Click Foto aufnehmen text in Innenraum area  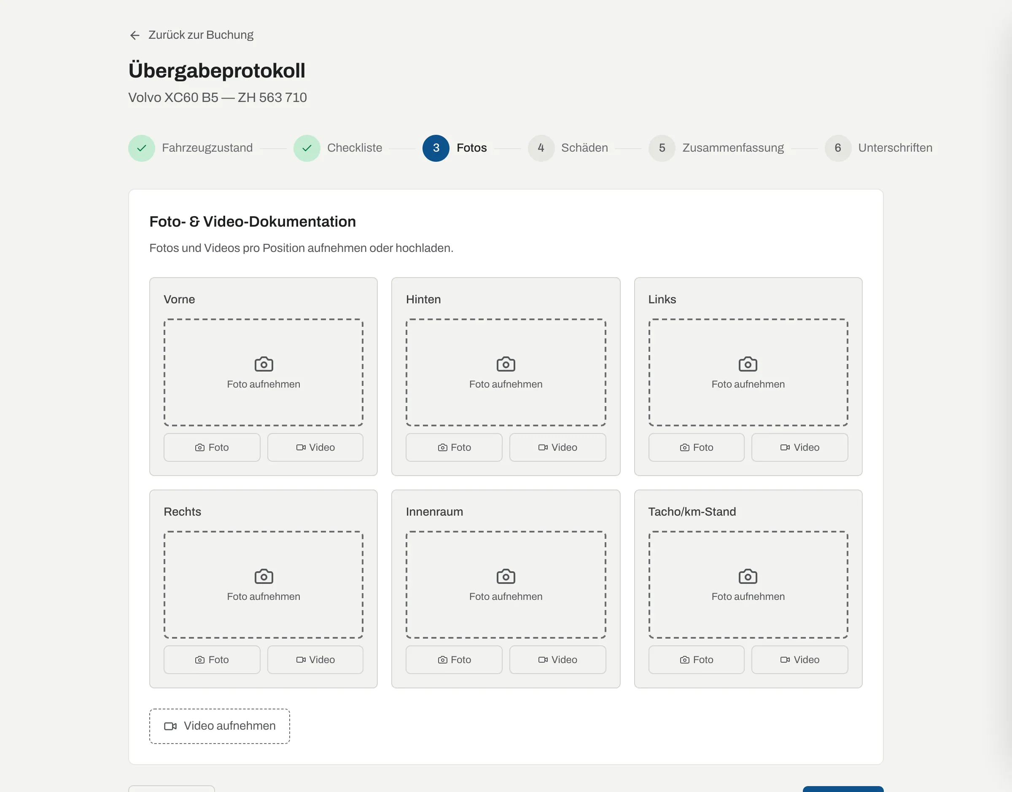(x=506, y=597)
